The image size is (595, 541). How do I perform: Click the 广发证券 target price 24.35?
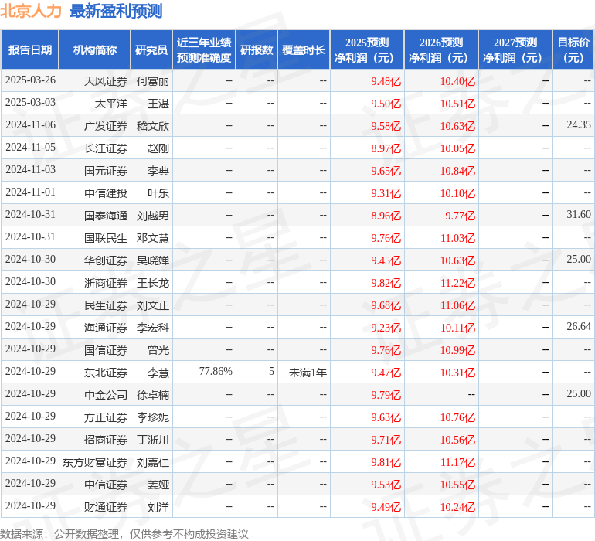[x=579, y=124]
